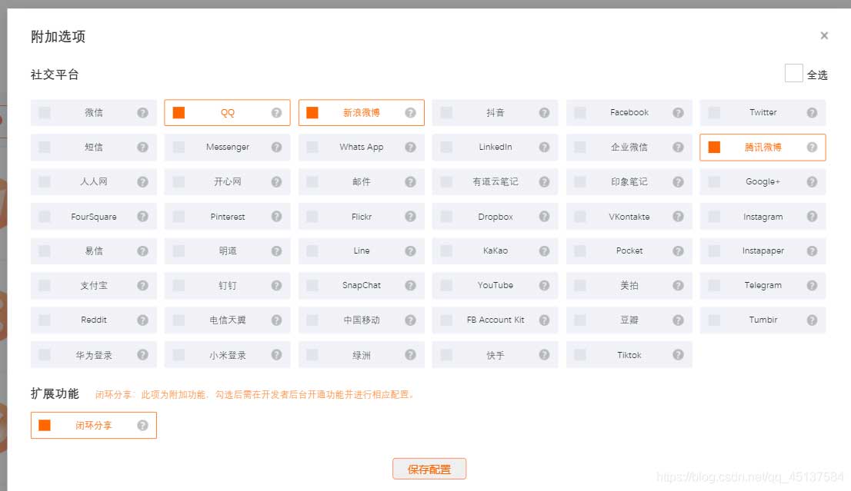Screen dimensions: 851x491
Task: Tick the 全选 select-all checkbox
Action: click(793, 73)
